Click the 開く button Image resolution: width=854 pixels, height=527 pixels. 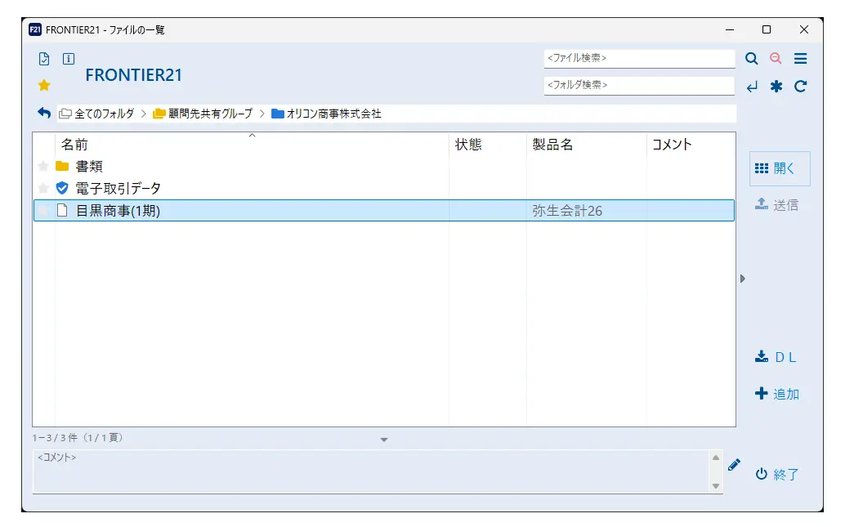(779, 167)
